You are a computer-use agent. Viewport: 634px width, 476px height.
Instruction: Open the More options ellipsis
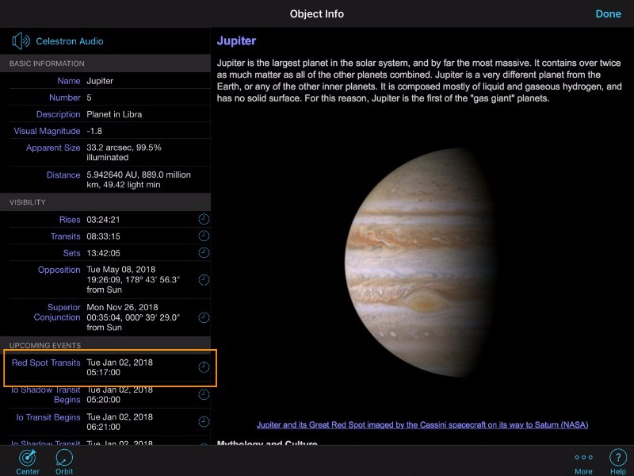tap(583, 463)
